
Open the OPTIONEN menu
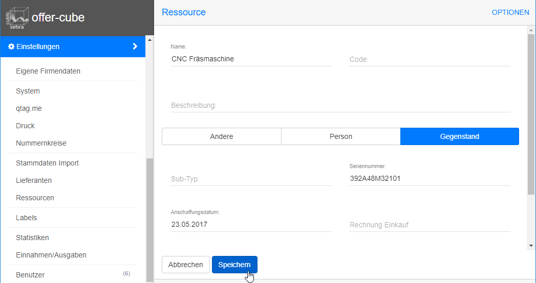510,12
